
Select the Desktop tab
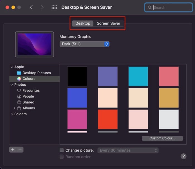coord(83,23)
